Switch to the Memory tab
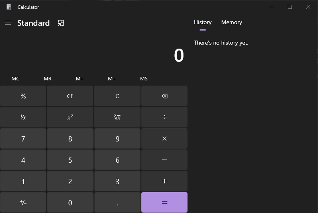Screen dimensions: 318x213 (x=232, y=23)
